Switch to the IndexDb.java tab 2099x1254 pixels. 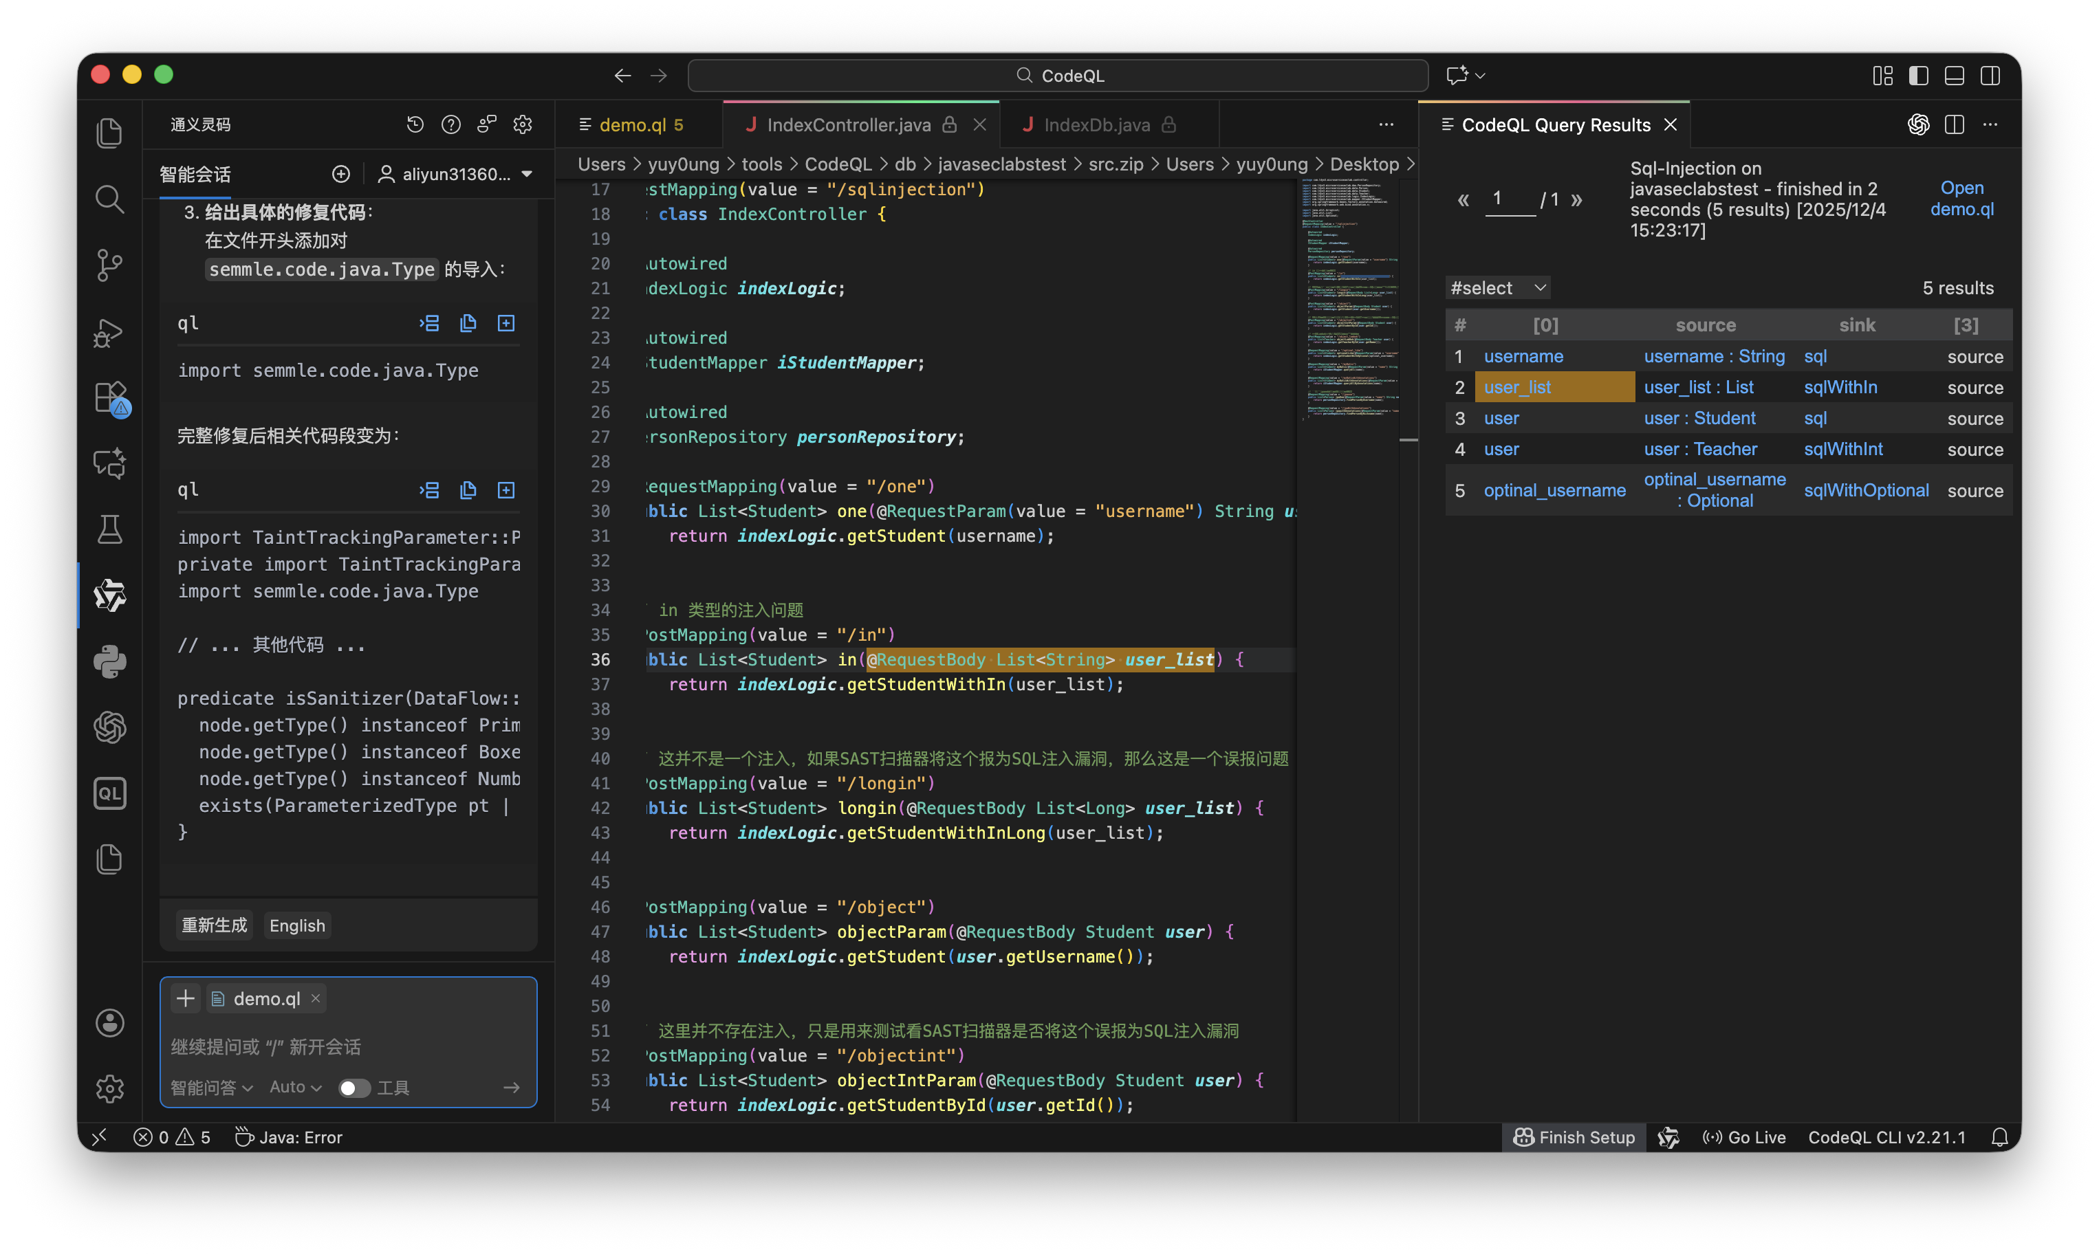(x=1096, y=125)
